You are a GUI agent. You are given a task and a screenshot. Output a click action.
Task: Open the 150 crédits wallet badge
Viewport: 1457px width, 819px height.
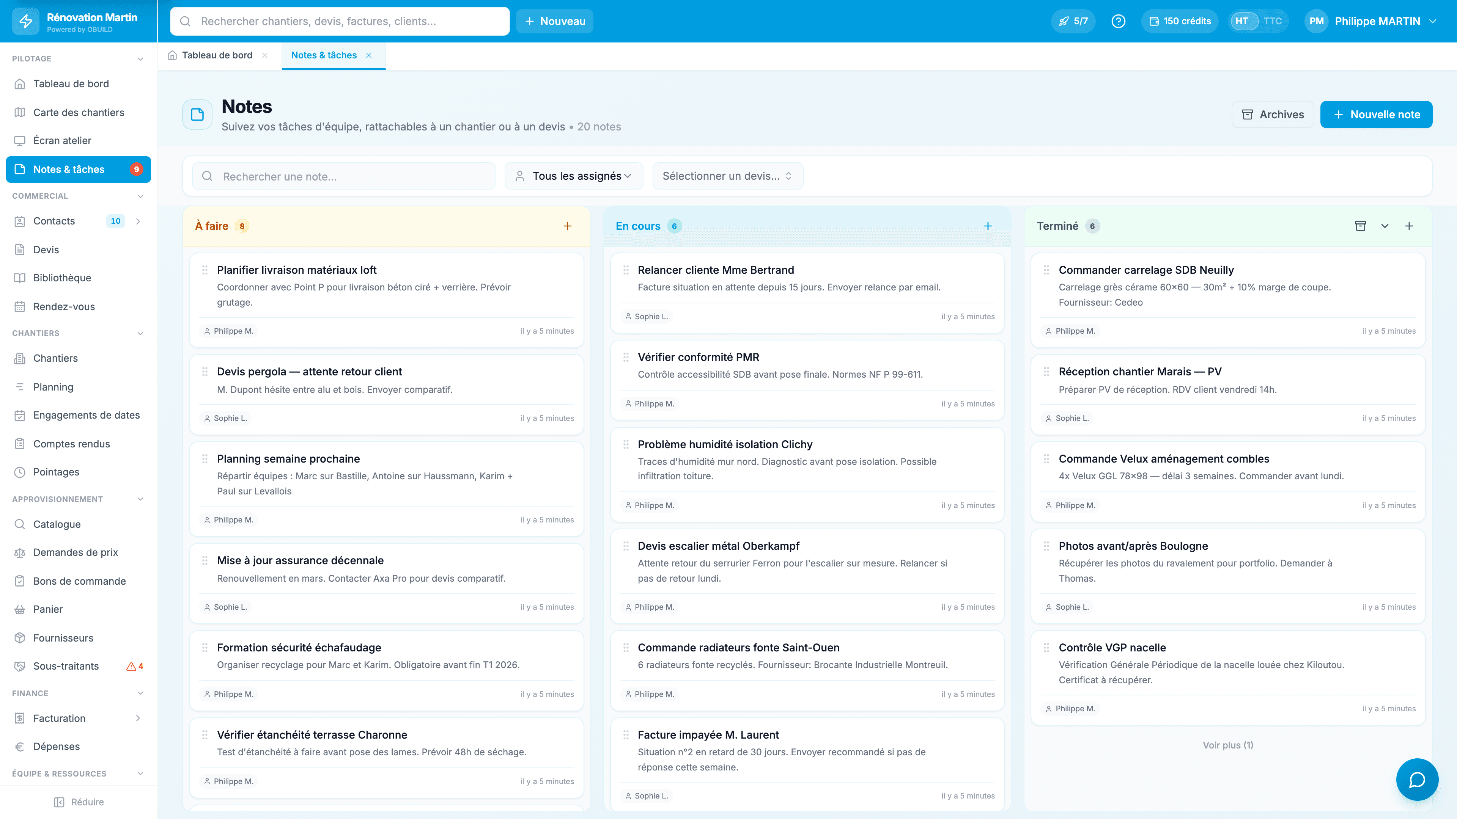(x=1180, y=21)
